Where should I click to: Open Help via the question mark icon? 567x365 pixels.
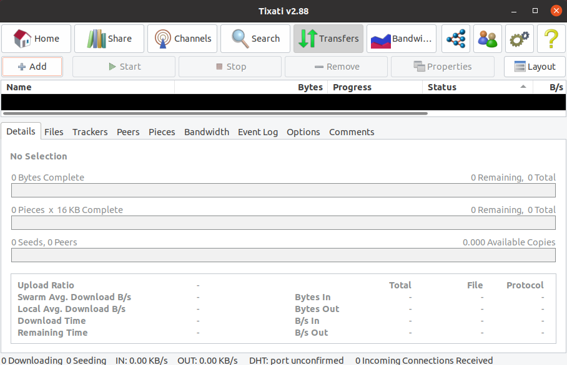coord(551,39)
